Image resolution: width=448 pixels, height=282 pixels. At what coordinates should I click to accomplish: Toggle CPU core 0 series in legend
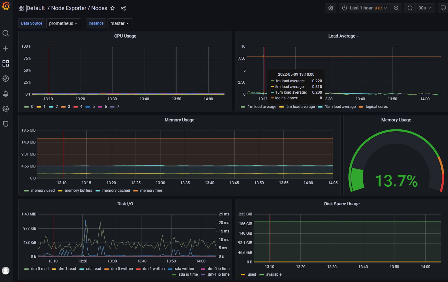pyautogui.click(x=32, y=107)
